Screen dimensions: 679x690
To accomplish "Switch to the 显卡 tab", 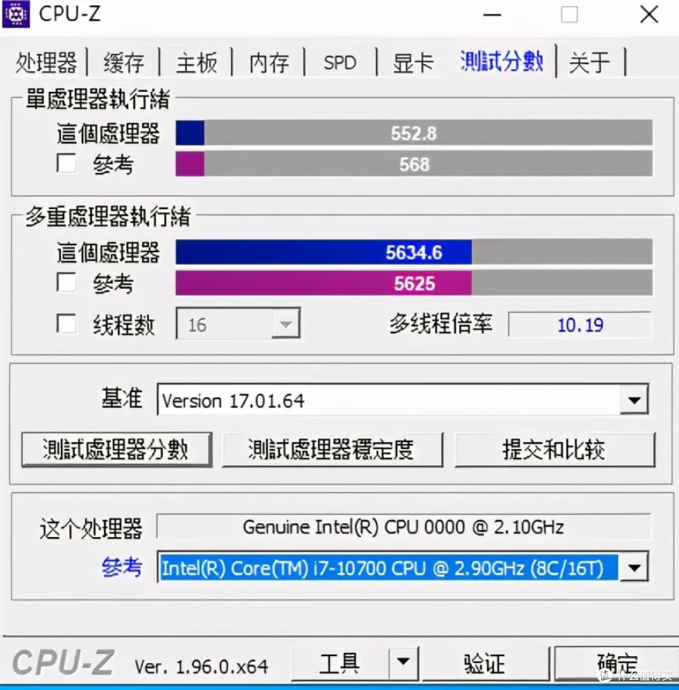I will (413, 62).
